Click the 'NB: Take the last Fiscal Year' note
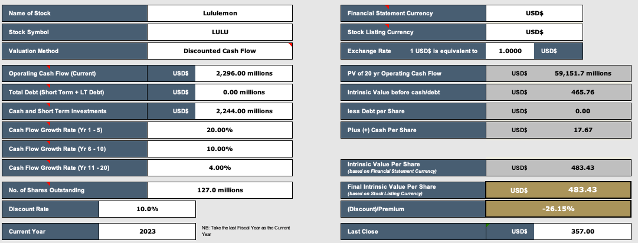638x243 pixels. coord(246,231)
